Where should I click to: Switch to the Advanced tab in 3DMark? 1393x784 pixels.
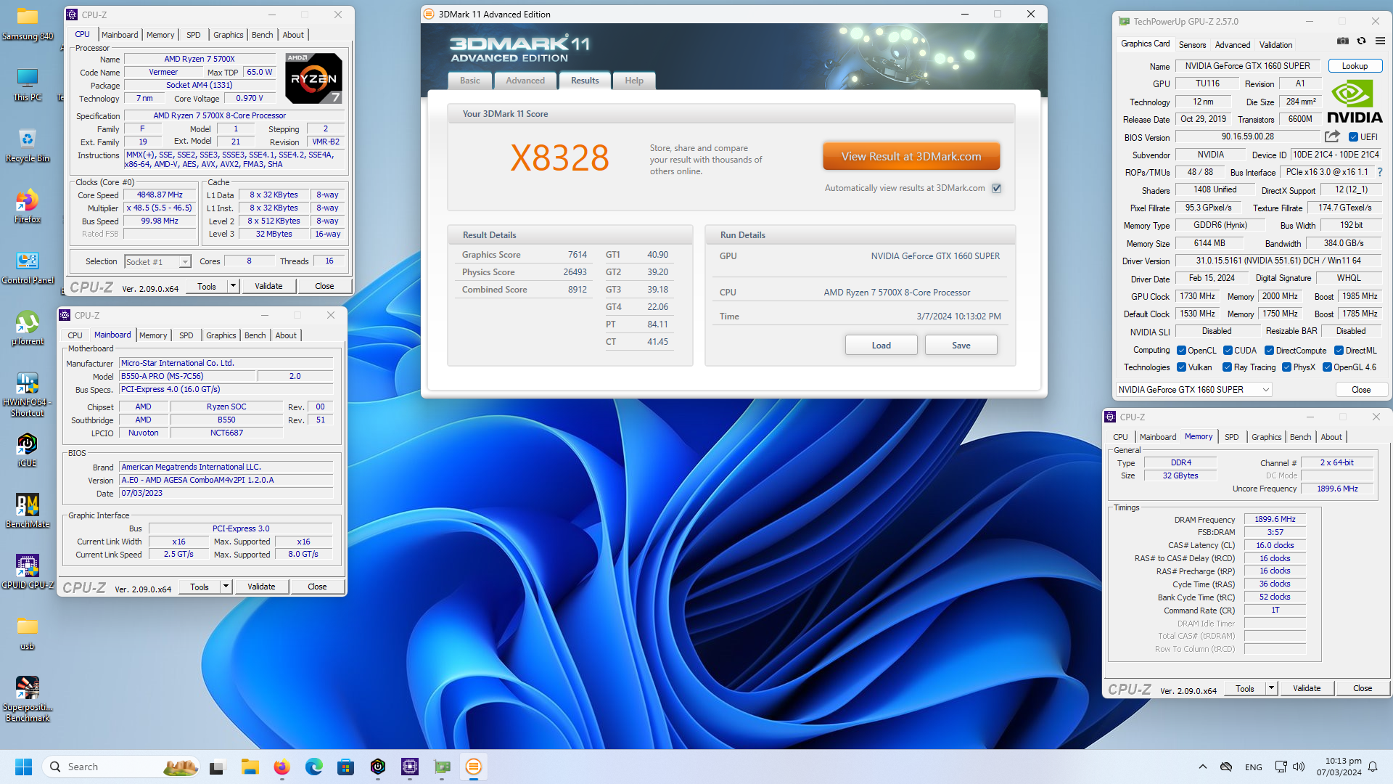tap(525, 81)
